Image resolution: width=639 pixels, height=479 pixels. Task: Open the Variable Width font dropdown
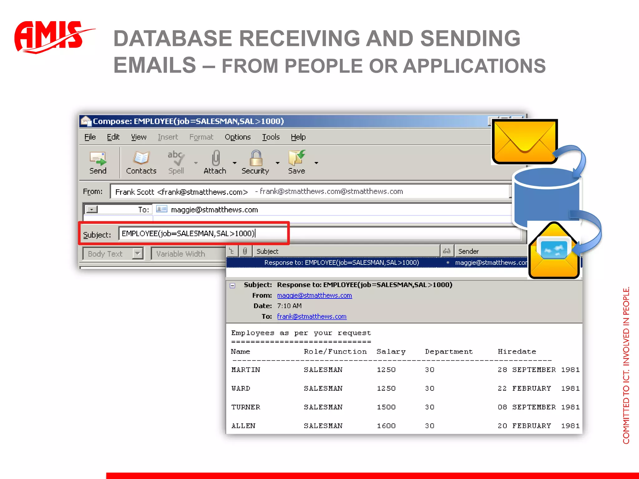(x=188, y=254)
